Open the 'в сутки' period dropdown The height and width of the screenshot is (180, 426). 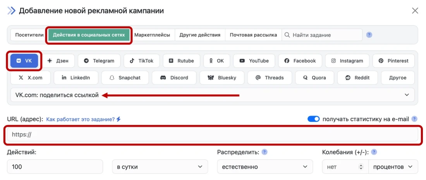tap(160, 167)
